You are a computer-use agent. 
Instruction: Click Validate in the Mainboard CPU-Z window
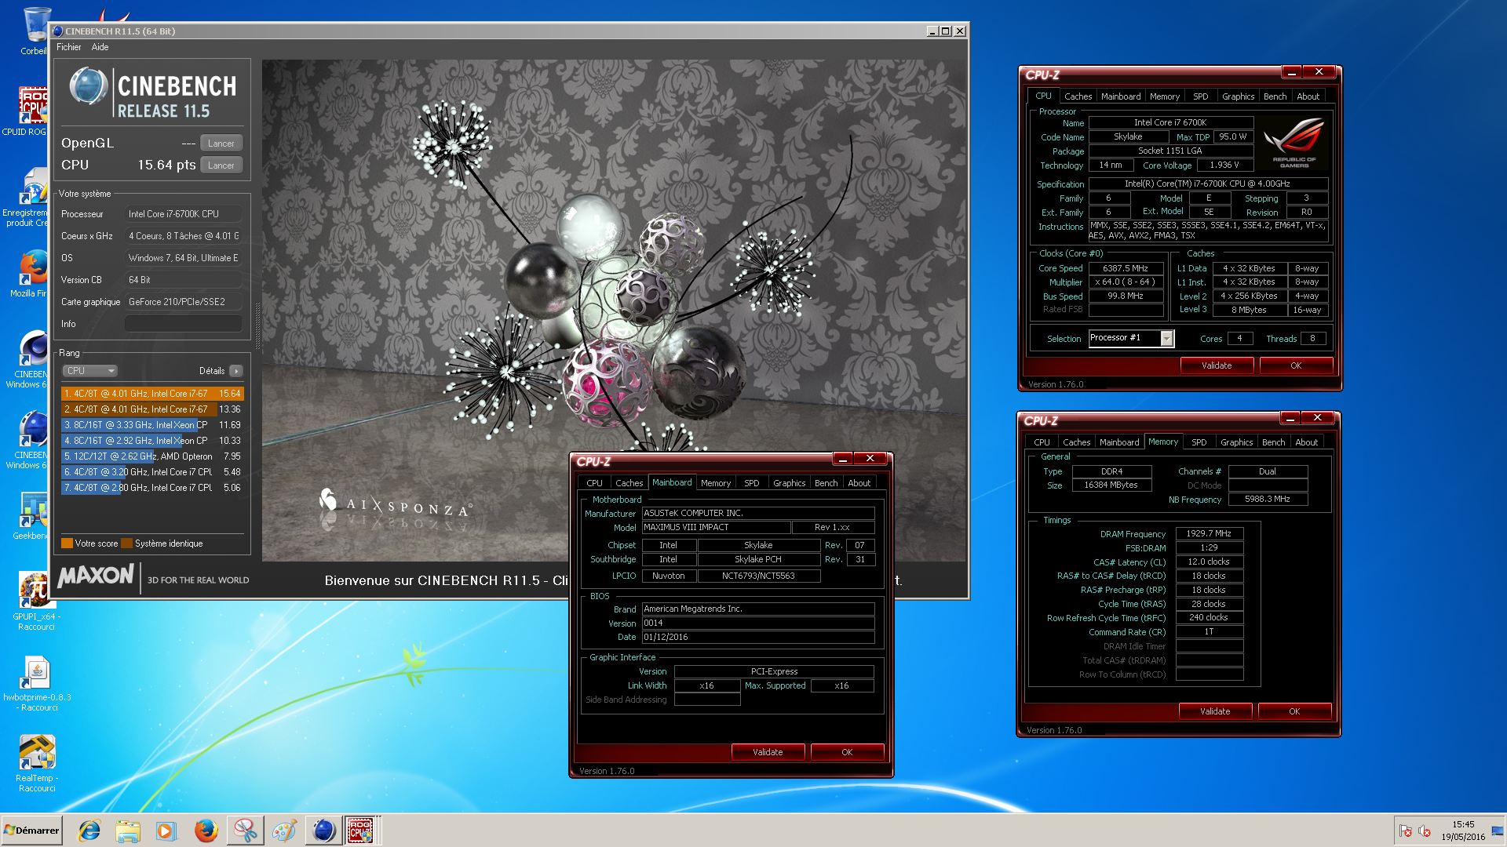point(768,752)
